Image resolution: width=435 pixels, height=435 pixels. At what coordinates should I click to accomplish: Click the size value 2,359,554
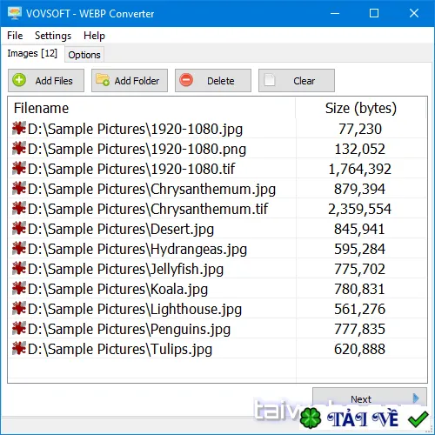tap(360, 209)
